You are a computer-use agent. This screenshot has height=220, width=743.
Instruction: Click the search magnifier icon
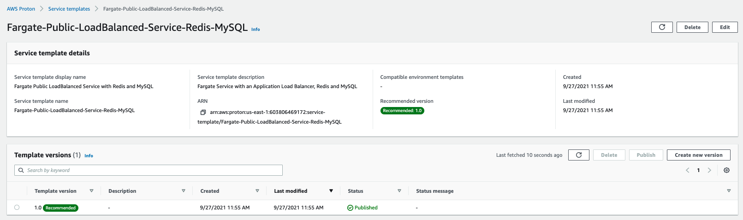pos(21,170)
